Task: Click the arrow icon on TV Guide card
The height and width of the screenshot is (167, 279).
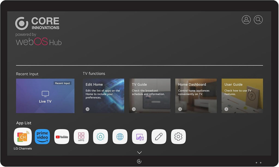Action: point(134,109)
